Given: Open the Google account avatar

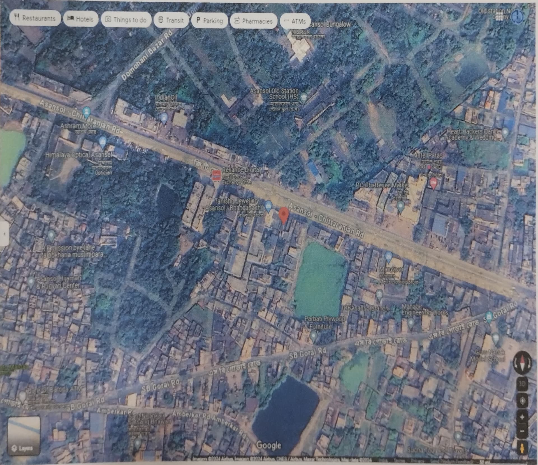Looking at the screenshot, I should (x=517, y=17).
